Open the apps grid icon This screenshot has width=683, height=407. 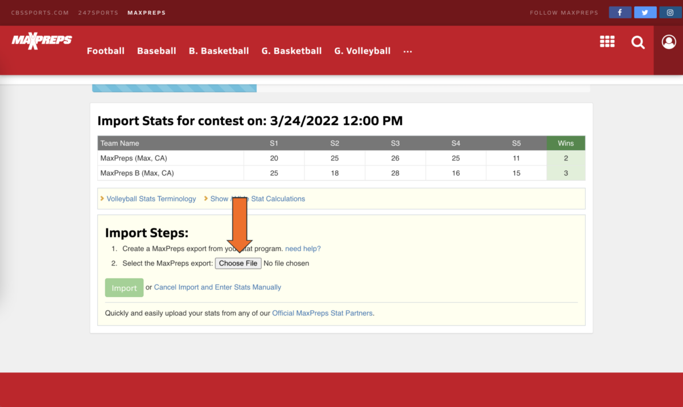coord(607,42)
